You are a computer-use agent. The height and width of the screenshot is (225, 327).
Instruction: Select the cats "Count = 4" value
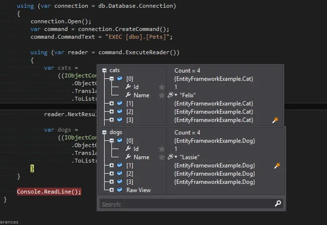[x=187, y=71]
